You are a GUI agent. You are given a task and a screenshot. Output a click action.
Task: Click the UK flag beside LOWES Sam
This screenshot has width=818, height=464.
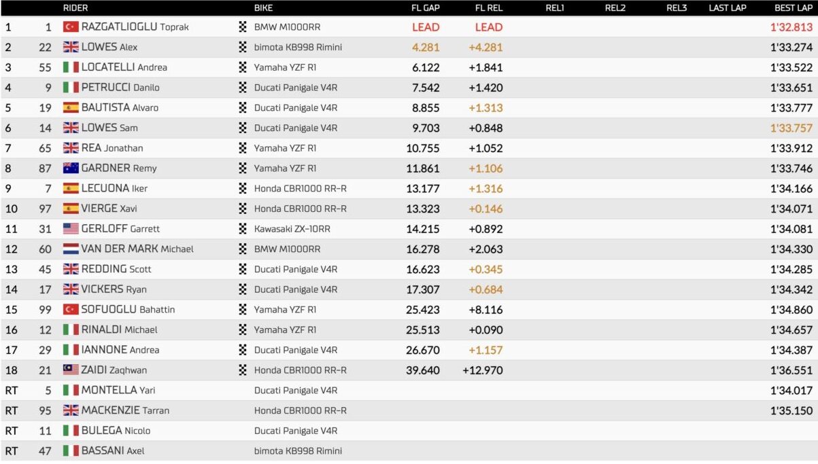[71, 128]
